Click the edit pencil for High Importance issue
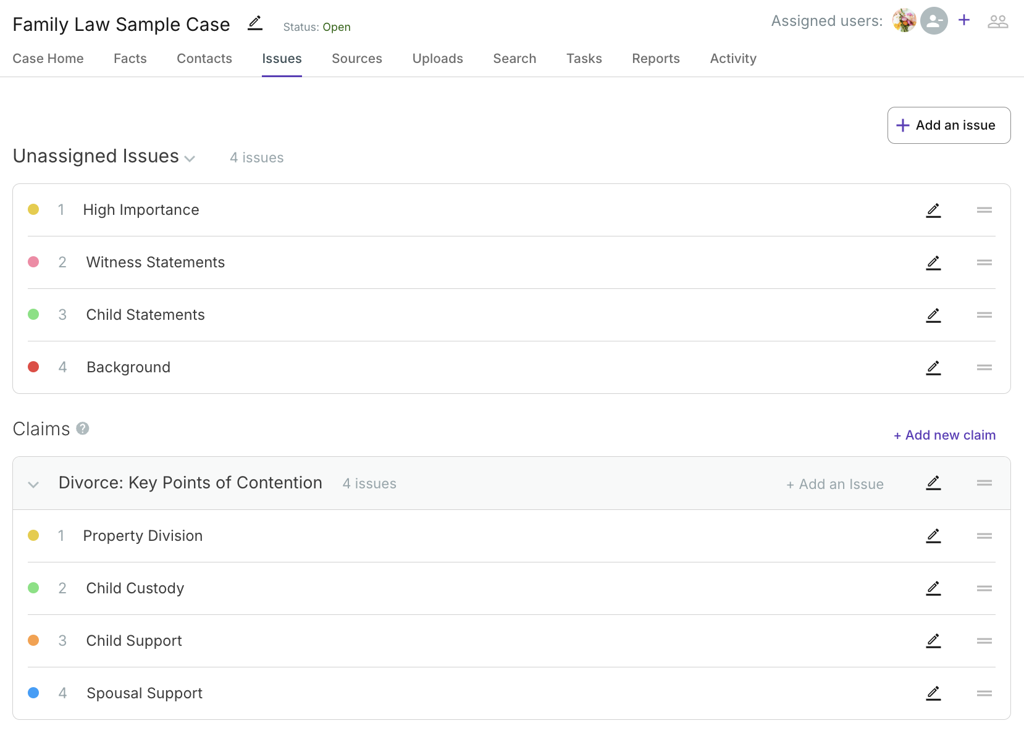 click(933, 210)
